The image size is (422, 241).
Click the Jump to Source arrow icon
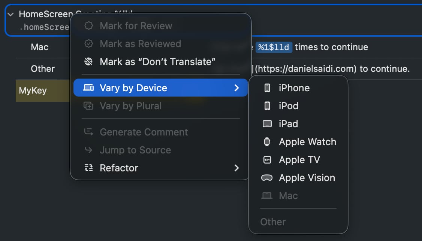pos(88,150)
